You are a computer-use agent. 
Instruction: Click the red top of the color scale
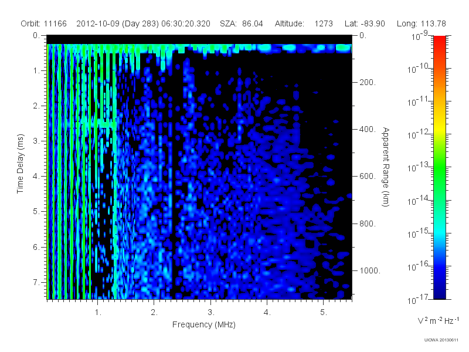pyautogui.click(x=439, y=42)
